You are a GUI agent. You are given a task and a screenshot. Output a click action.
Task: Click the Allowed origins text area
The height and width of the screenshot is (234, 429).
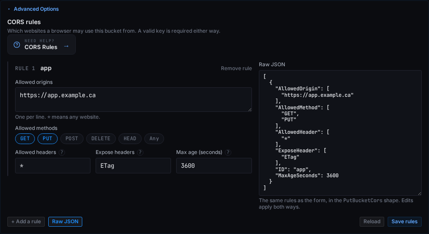tap(134, 99)
